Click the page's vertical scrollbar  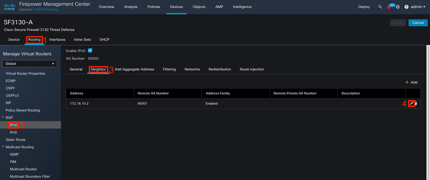click(x=428, y=113)
